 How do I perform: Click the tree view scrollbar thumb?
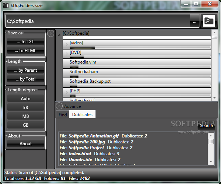point(214,37)
